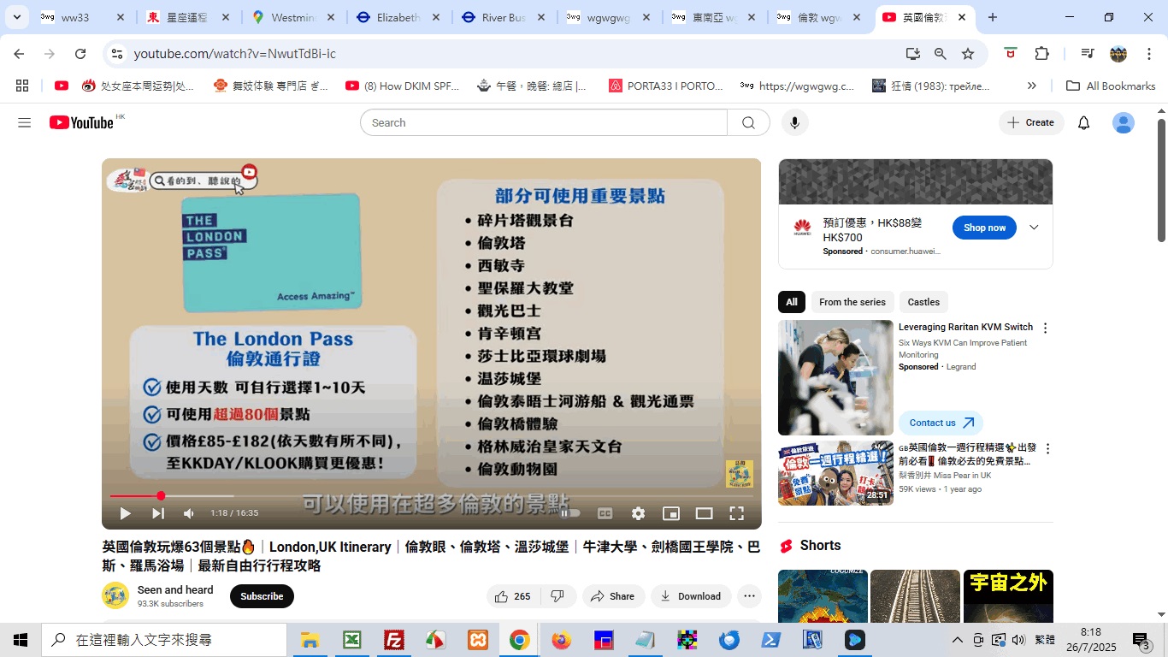This screenshot has width=1168, height=657.
Task: Select the 'From the series' filter chip
Action: click(x=852, y=302)
